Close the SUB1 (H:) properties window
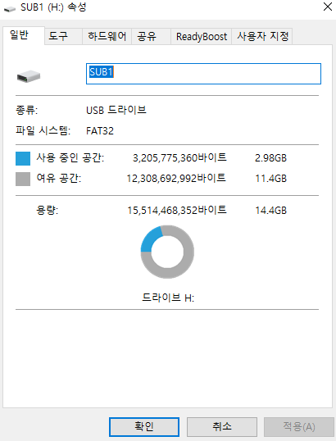336x441 pixels. pyautogui.click(x=328, y=7)
